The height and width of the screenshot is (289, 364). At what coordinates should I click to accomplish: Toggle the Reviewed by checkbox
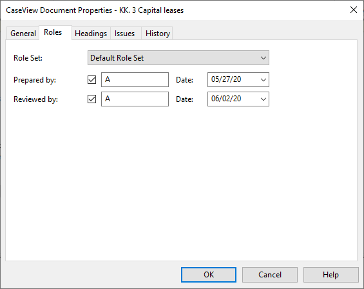(91, 99)
